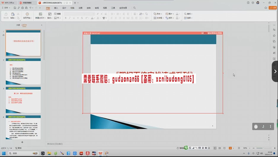Click the print icon in quick access toolbar

pyautogui.click(x=22, y=8)
